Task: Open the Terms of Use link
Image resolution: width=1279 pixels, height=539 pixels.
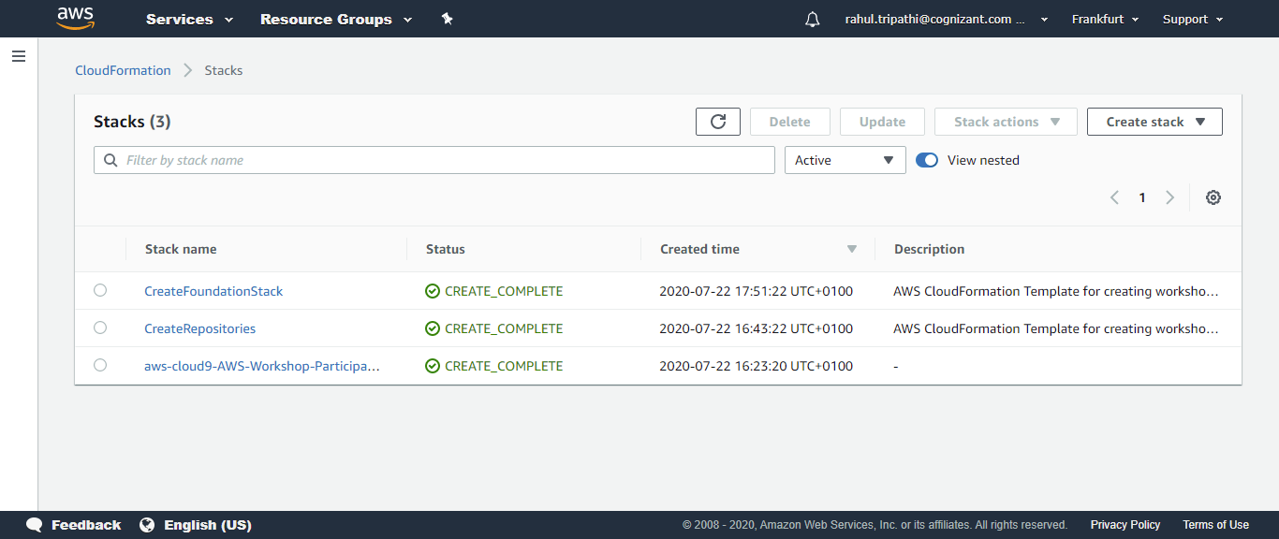Action: (1215, 525)
